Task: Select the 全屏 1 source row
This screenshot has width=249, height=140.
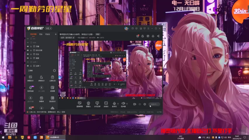Action: click(42, 66)
